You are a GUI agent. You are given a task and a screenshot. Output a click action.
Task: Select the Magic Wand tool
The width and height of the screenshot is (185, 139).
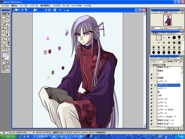coord(8,21)
